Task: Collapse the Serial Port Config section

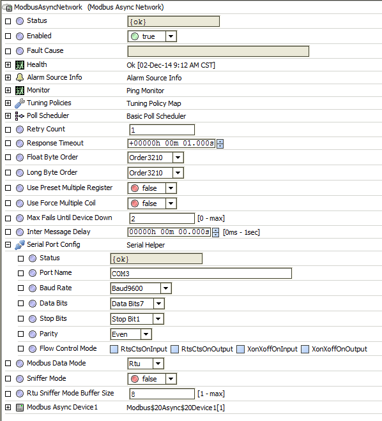Action: (x=8, y=244)
